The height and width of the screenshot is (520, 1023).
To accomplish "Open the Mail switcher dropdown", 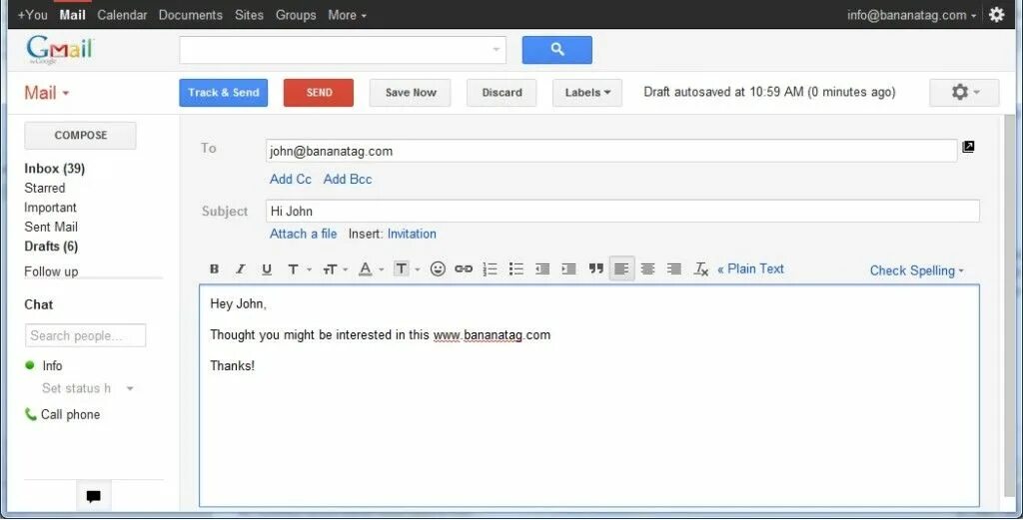I will click(46, 93).
